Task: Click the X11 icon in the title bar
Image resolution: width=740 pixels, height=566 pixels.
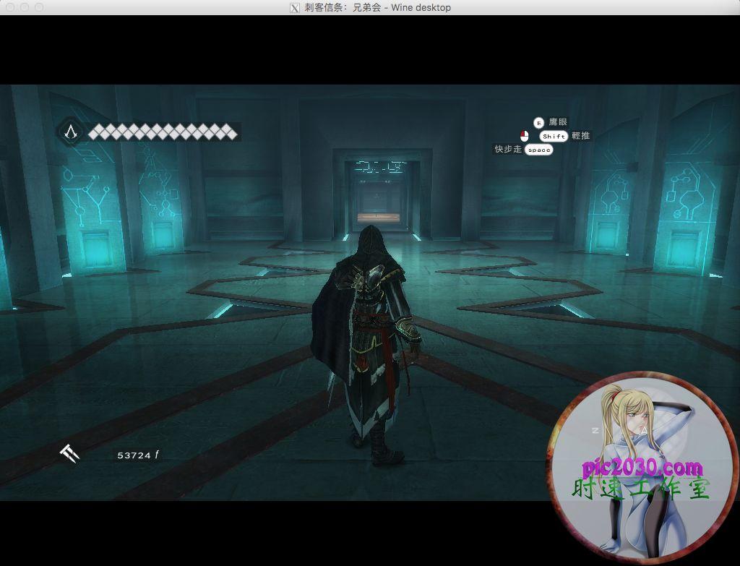Action: click(x=295, y=7)
